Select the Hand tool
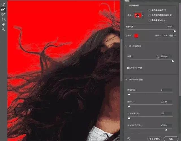 tap(3, 24)
